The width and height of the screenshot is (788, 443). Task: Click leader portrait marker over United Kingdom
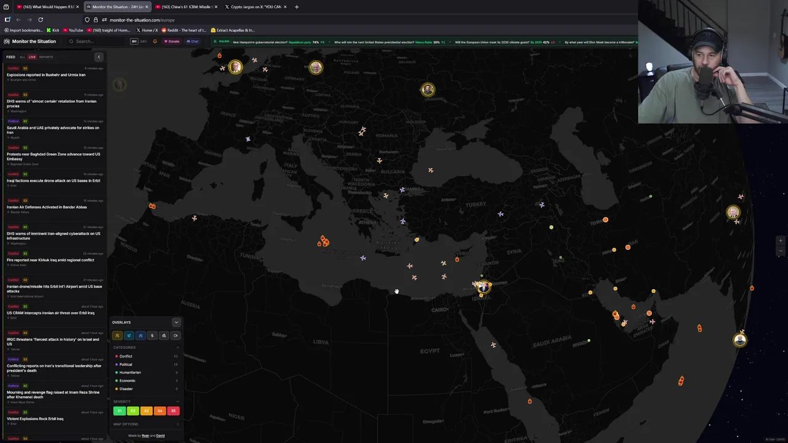pos(235,67)
